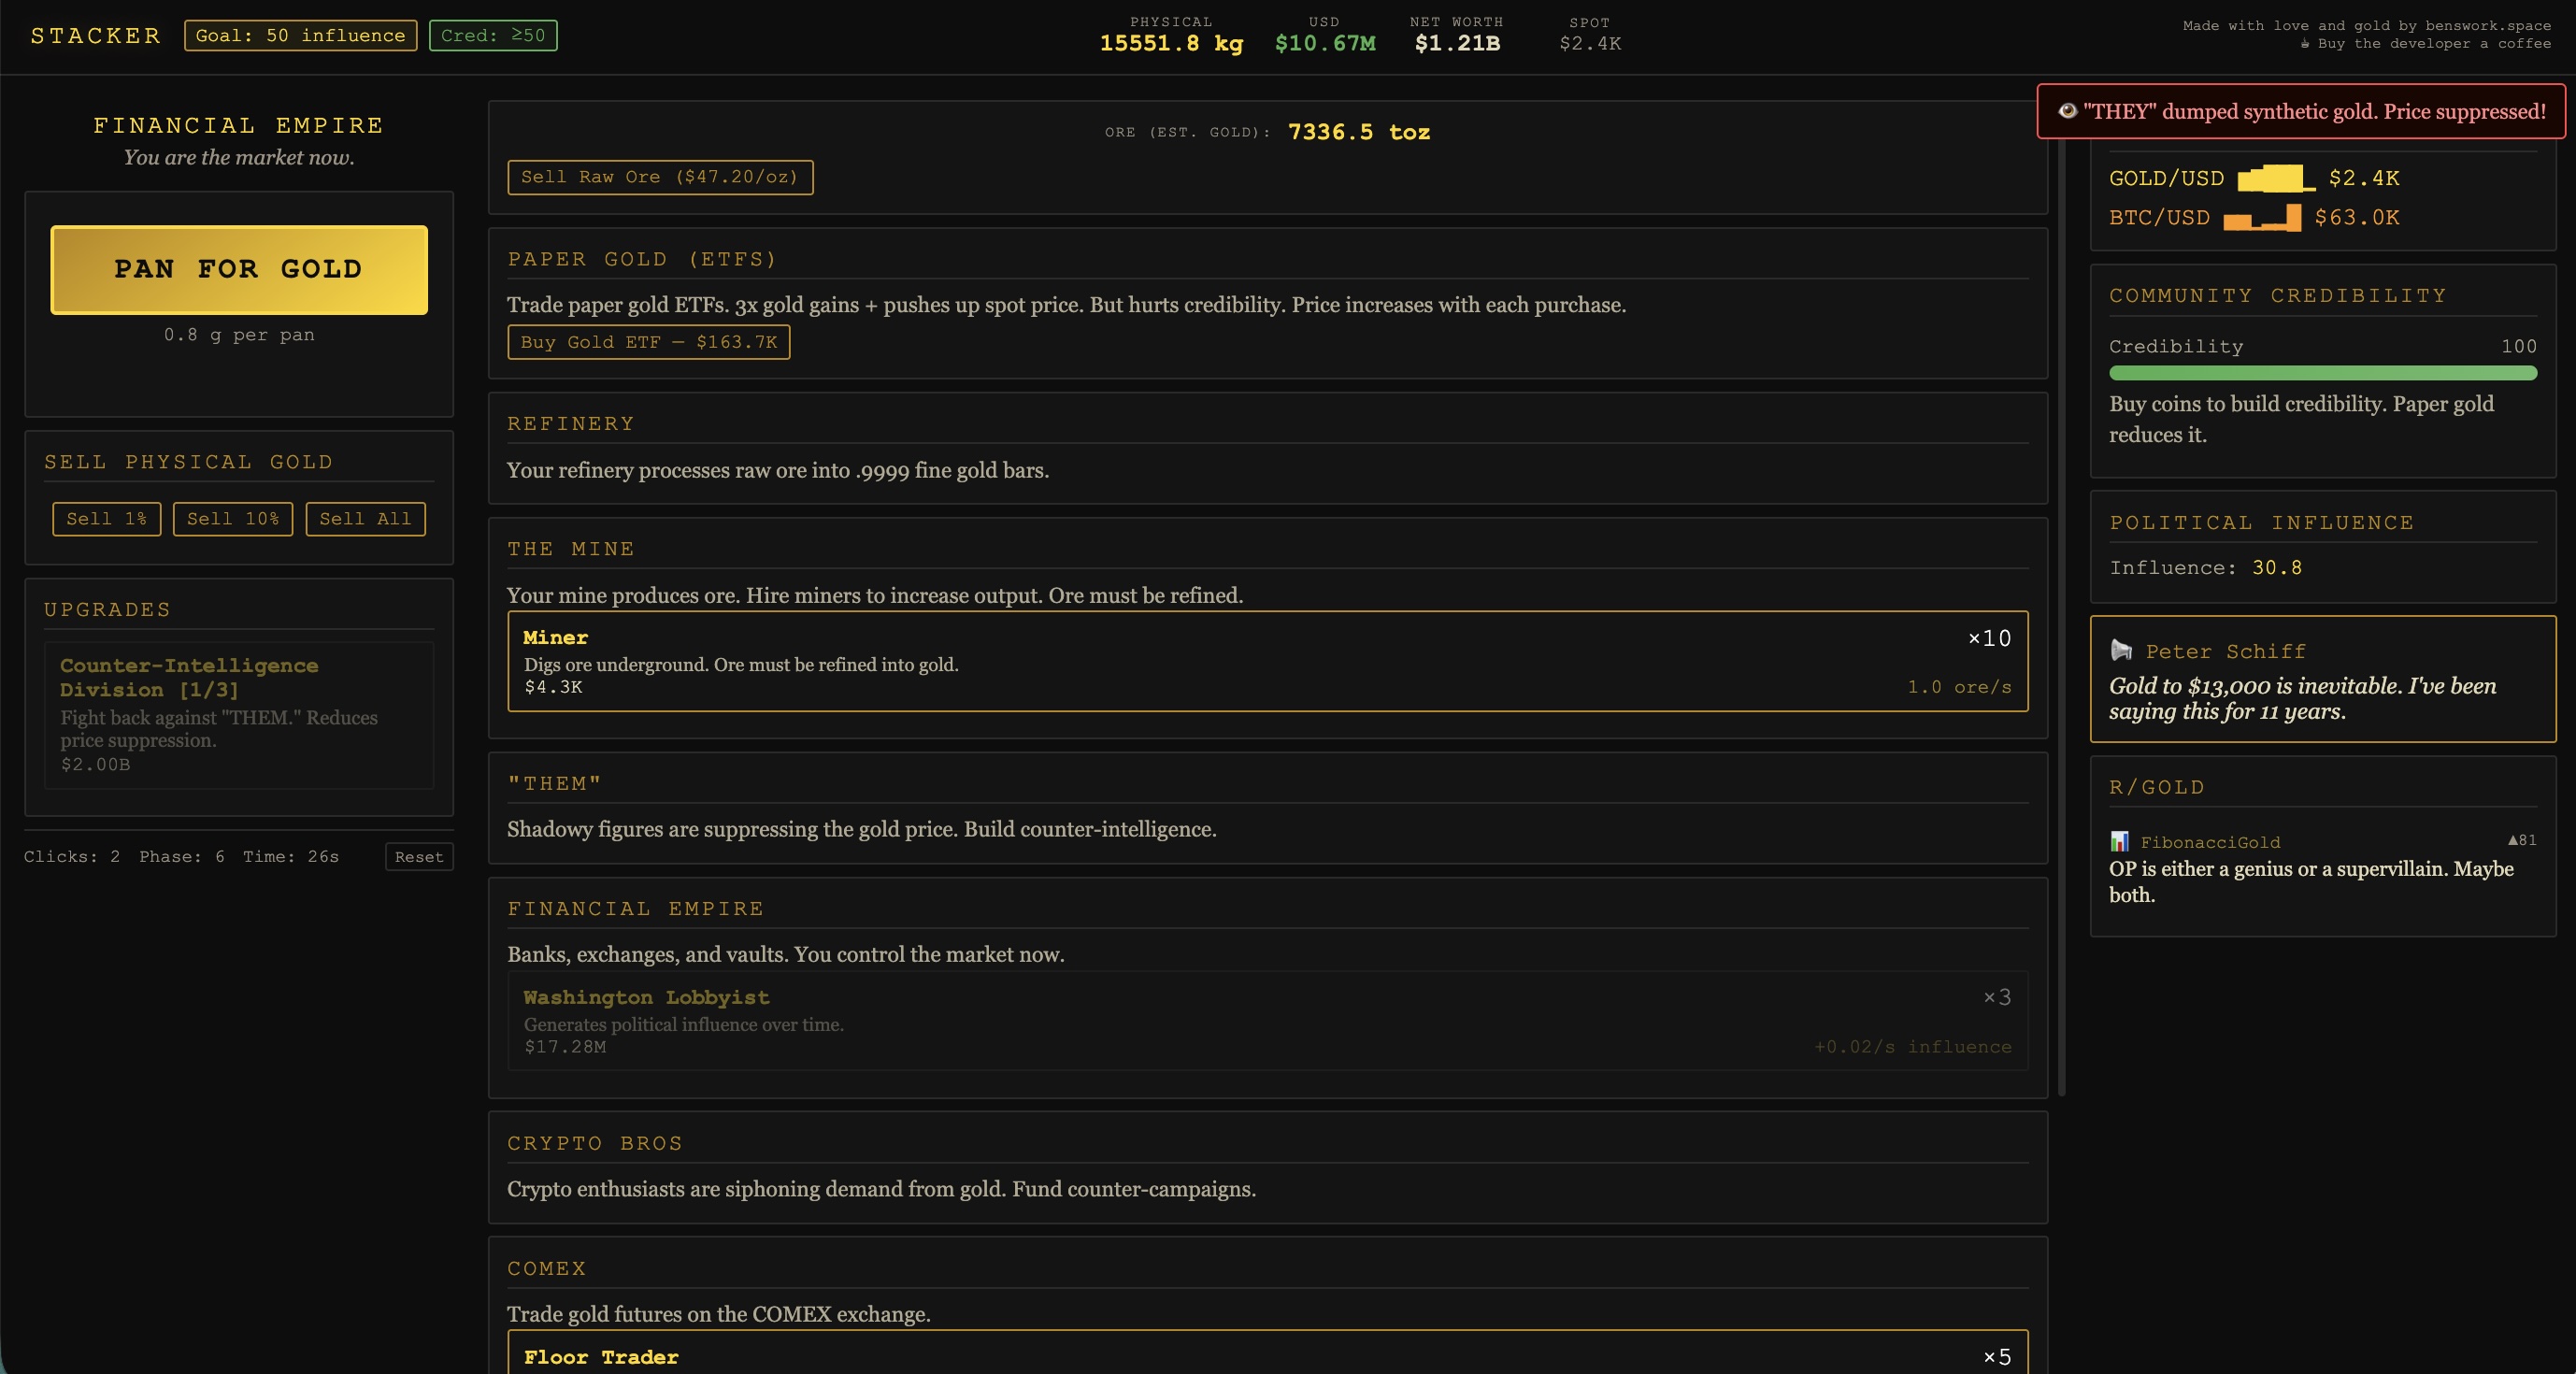The width and height of the screenshot is (2576, 1374).
Task: Click the Sell 10% button
Action: pos(232,519)
